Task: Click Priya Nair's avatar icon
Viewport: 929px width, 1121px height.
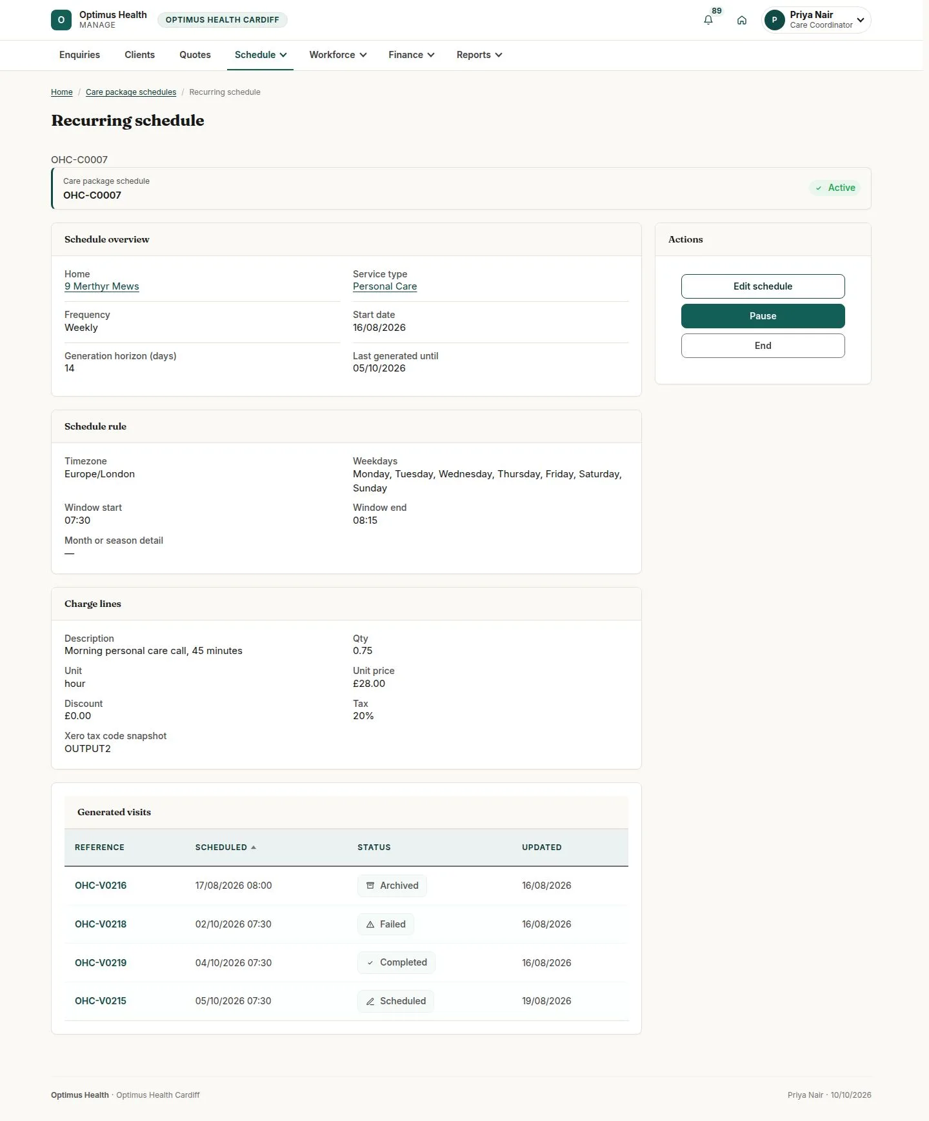Action: click(x=774, y=20)
